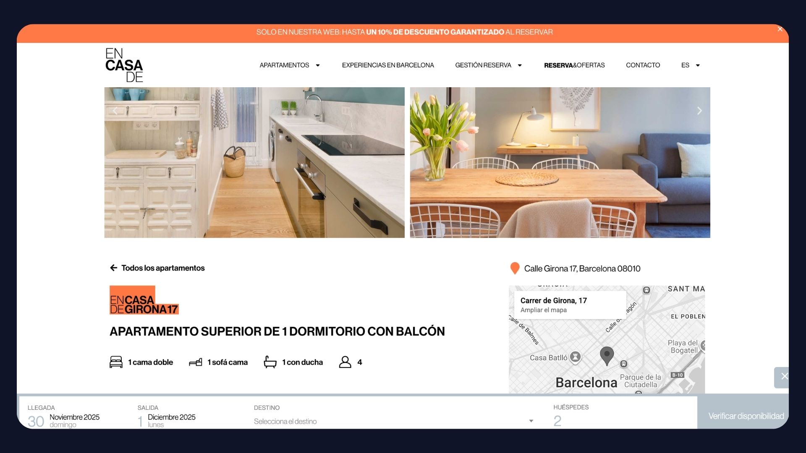This screenshot has width=806, height=453.
Task: Open the ES language selector
Action: (x=690, y=65)
